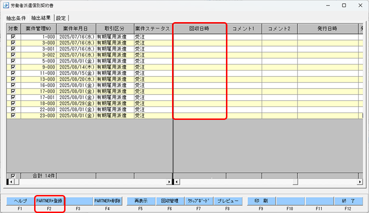Click left arrow of left pane scrollbar
The height and width of the screenshot is (213, 369).
(11, 182)
